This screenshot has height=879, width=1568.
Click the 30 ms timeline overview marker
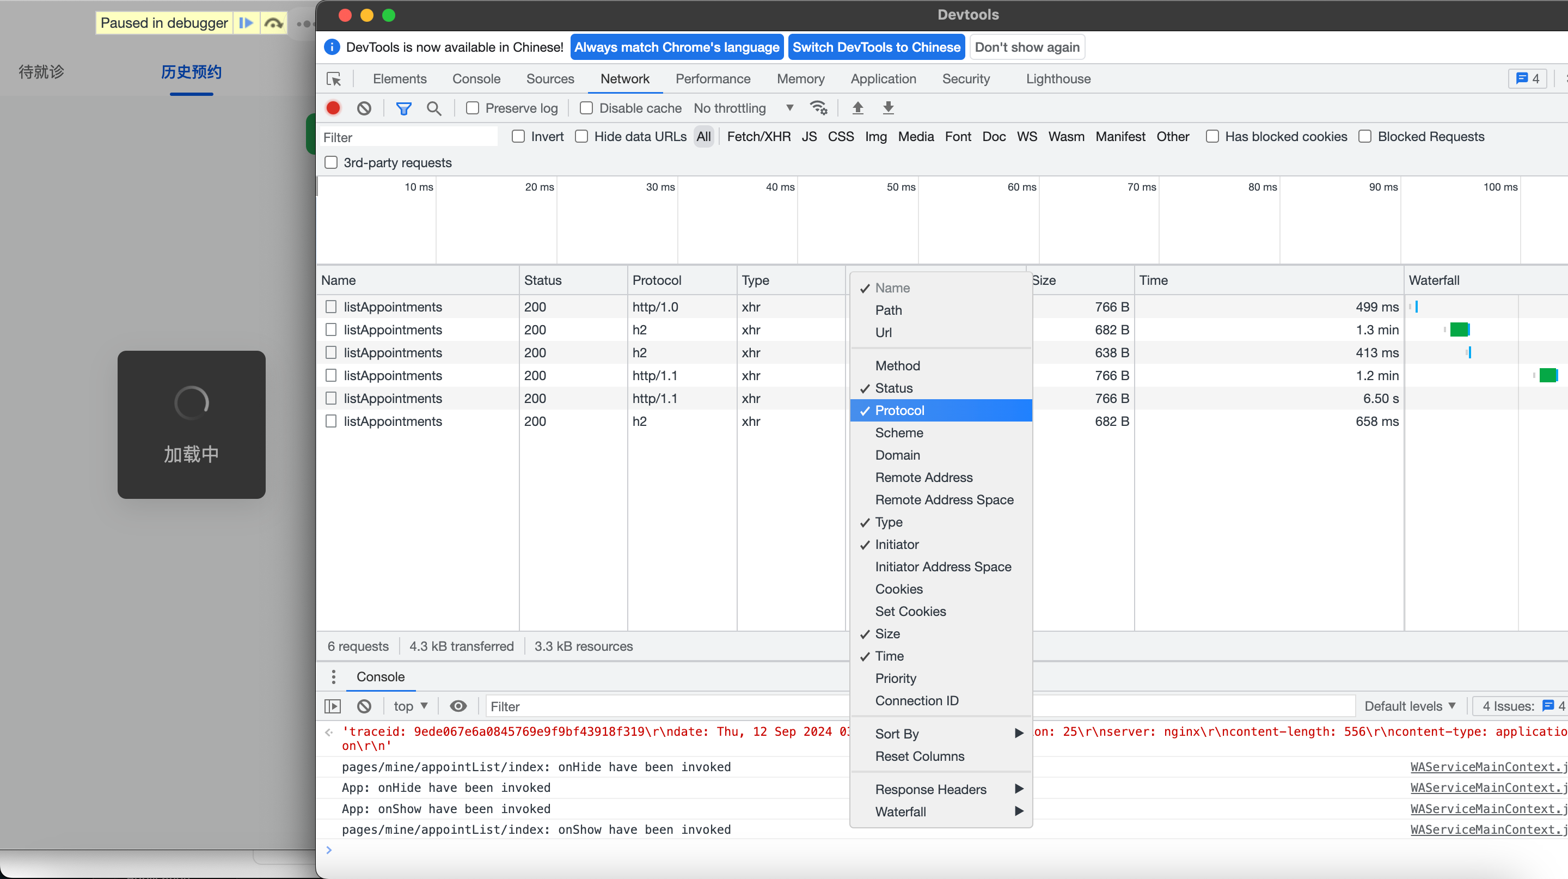pos(660,187)
